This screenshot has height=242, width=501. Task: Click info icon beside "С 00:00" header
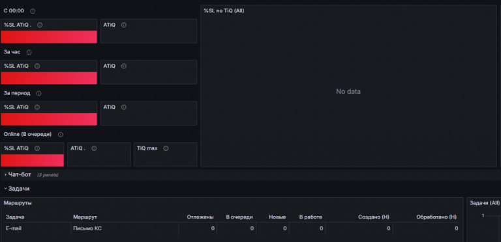point(33,11)
